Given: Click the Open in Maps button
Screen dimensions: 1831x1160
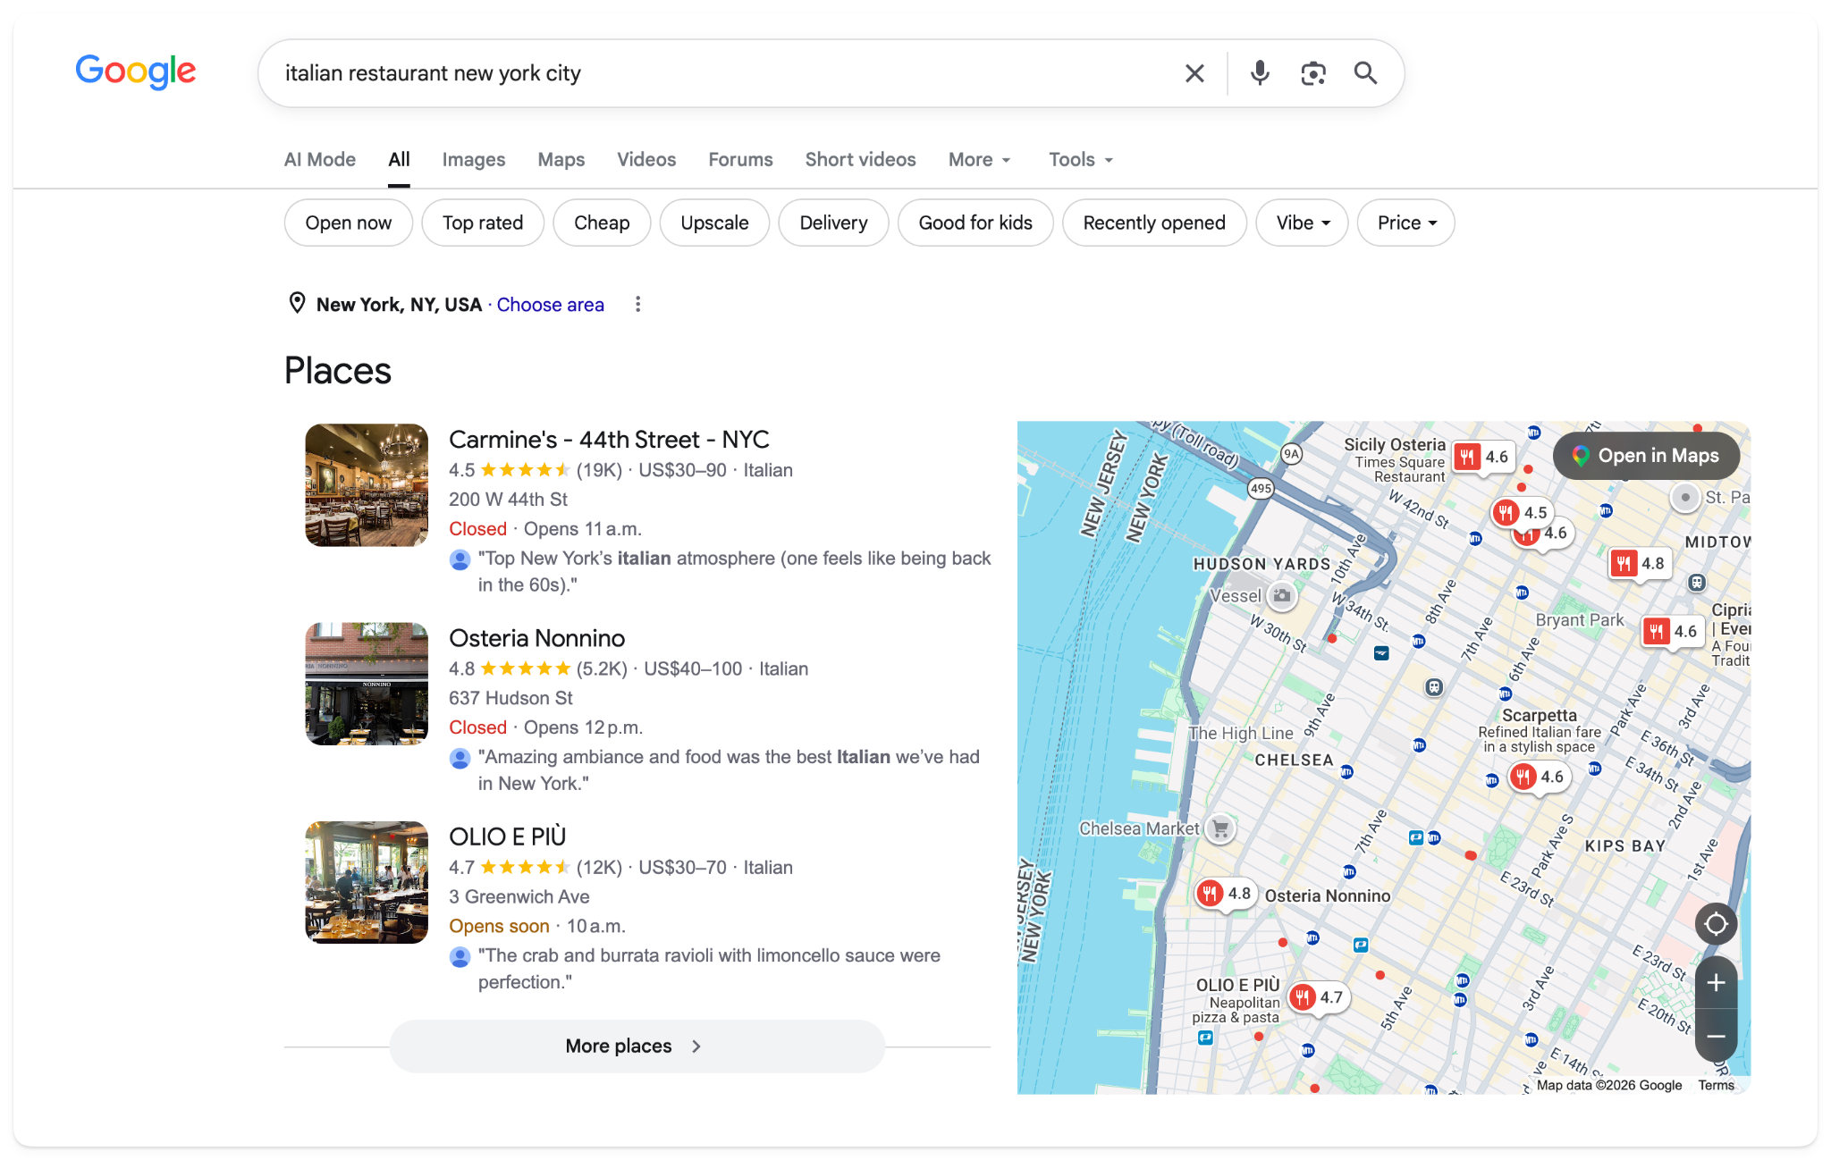Looking at the screenshot, I should (x=1646, y=456).
